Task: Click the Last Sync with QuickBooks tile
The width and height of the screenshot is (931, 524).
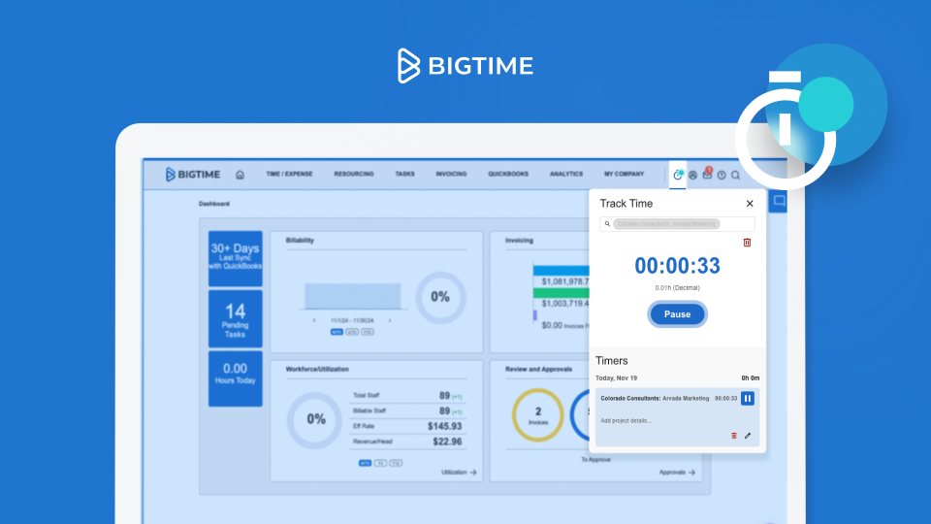Action: point(235,259)
